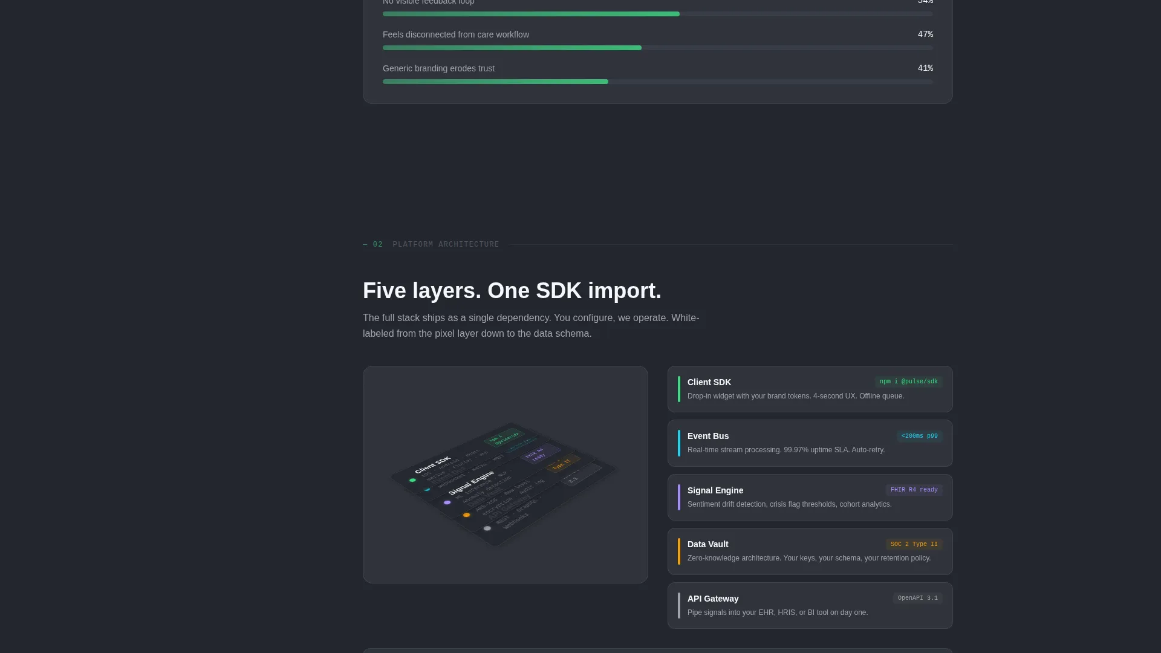Screen dimensions: 1161x653
Task: Click the green dot in layer illustration
Action: 412,481
